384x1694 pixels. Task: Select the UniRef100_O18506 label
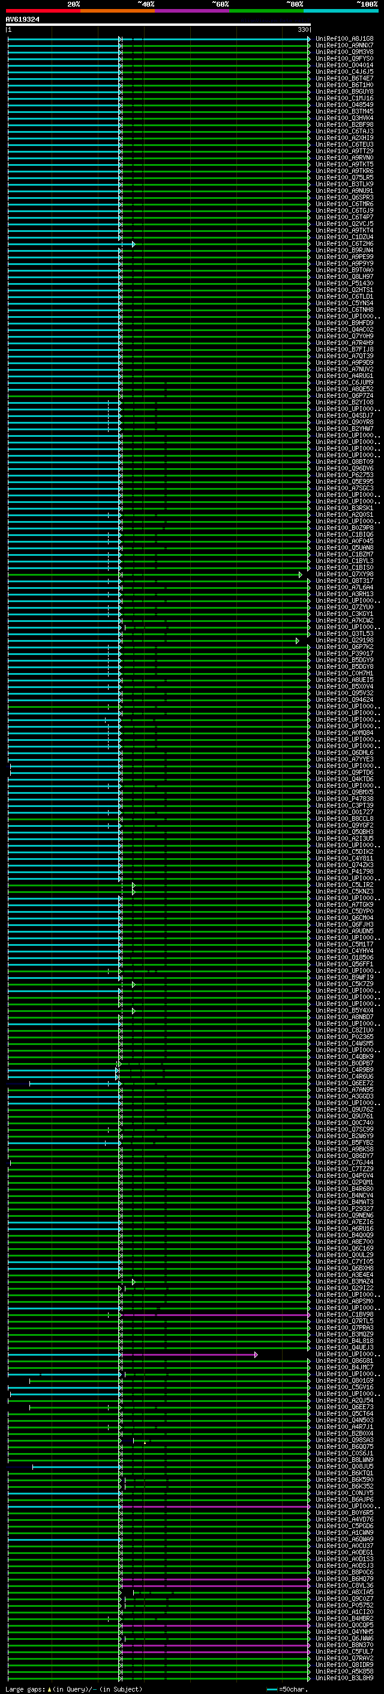click(344, 957)
